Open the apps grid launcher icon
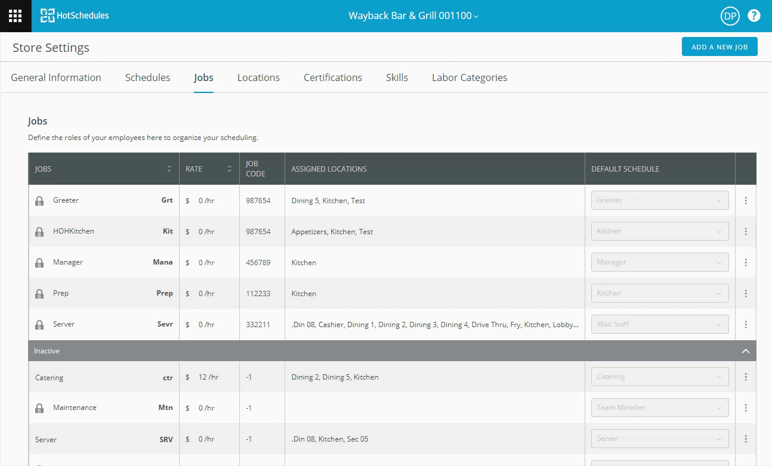The image size is (772, 466). pyautogui.click(x=16, y=16)
